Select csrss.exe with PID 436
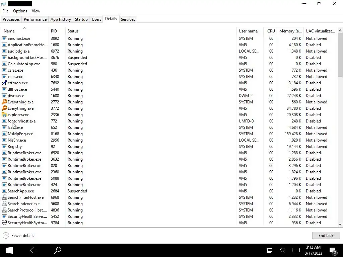This screenshot has height=257, width=343. click(x=169, y=70)
